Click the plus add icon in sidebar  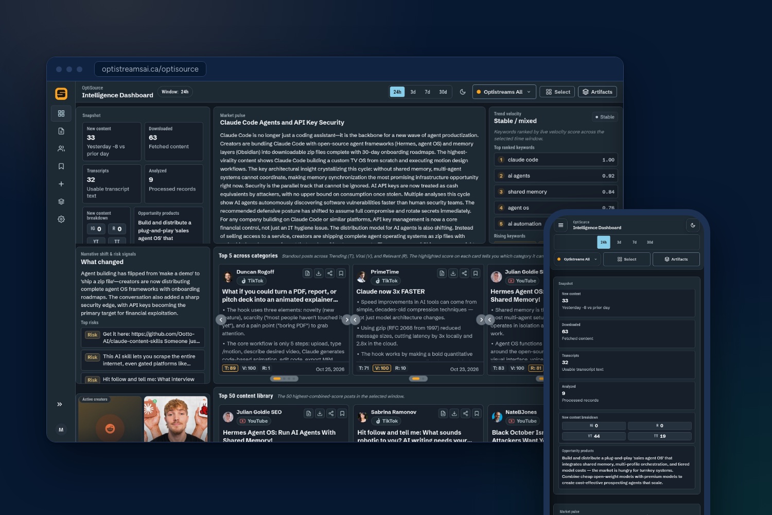61,184
